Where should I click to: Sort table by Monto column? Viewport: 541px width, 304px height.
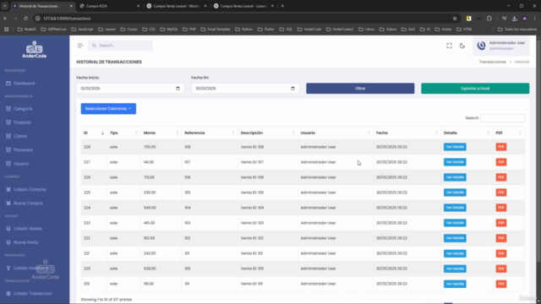pos(161,133)
